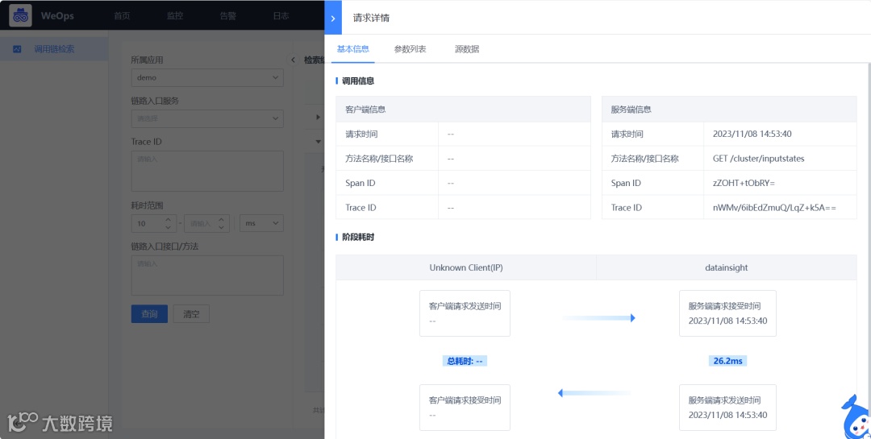Click the Span ID value zZOHT+tObRY=
Image resolution: width=871 pixels, height=439 pixels.
(744, 183)
